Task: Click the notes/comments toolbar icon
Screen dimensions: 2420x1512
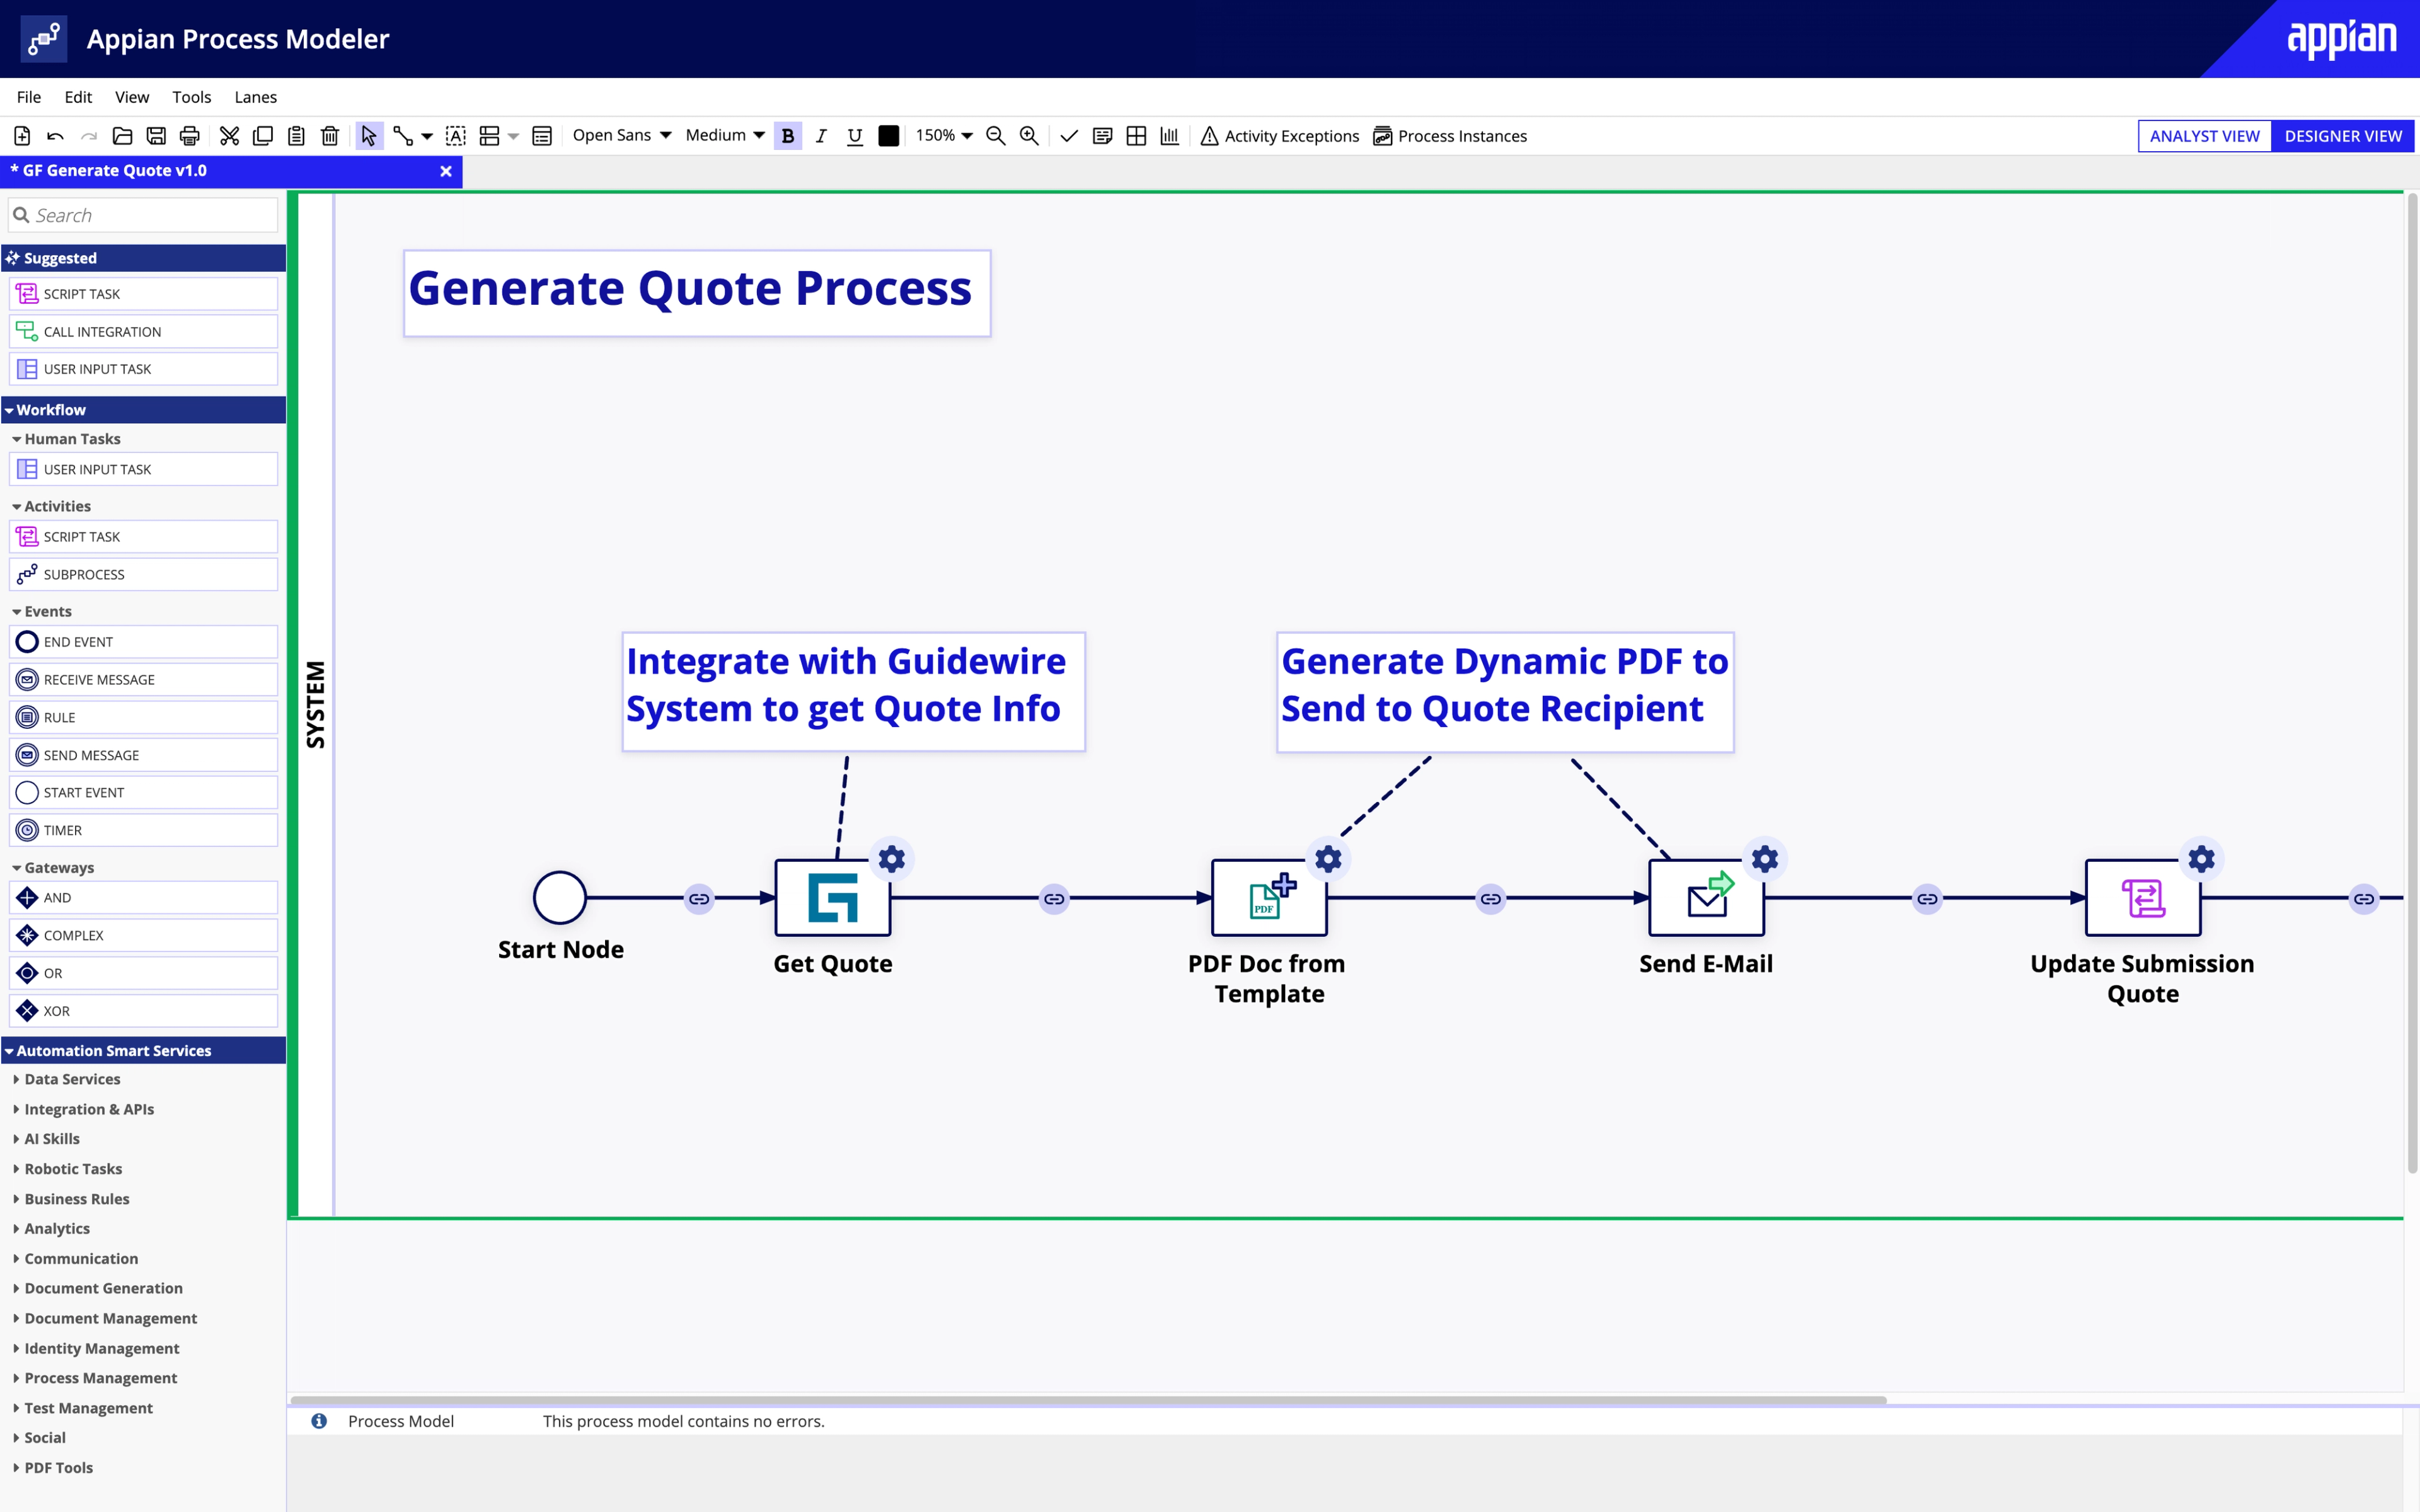Action: click(1103, 136)
